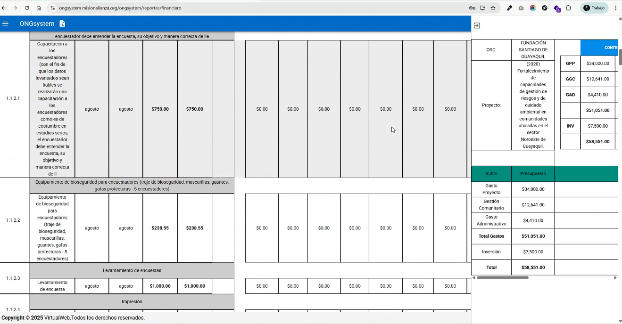Image resolution: width=622 pixels, height=324 pixels.
Task: Bookmark this page with the star icon
Action: (493, 8)
